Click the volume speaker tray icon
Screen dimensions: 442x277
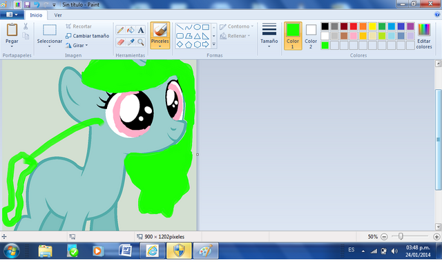point(394,251)
